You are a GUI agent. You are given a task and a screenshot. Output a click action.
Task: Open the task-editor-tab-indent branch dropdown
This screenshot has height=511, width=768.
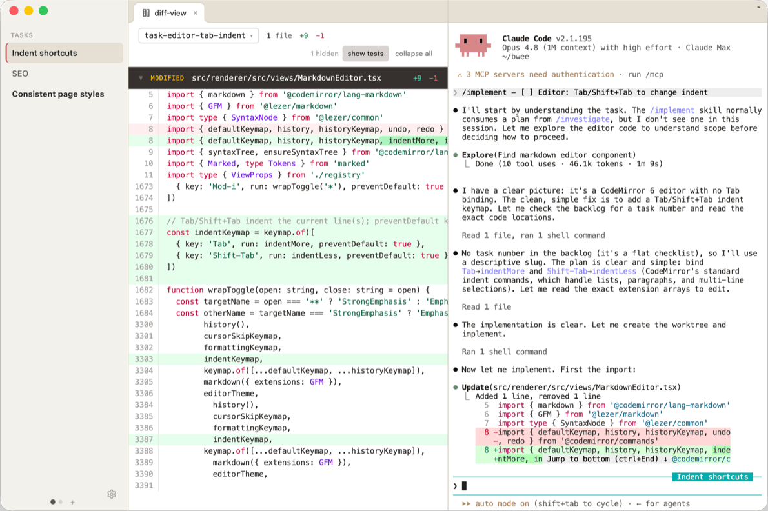click(198, 35)
